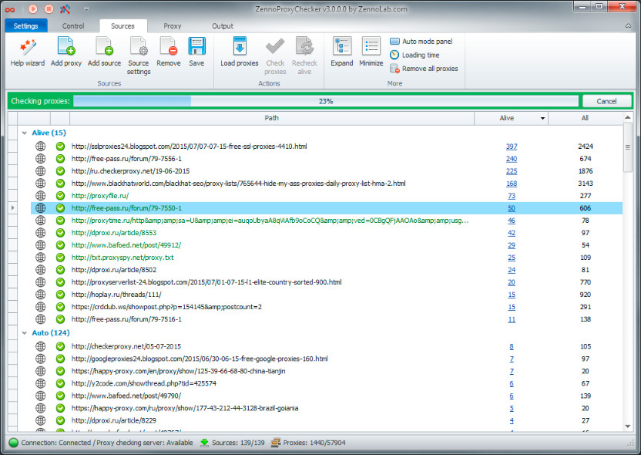The height and width of the screenshot is (455, 641).
Task: Switch to the Output tab
Action: [223, 25]
